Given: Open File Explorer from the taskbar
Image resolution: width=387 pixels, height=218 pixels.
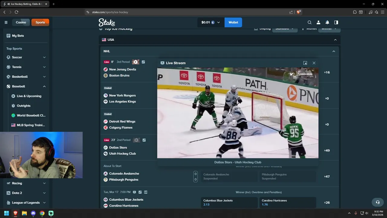Looking at the screenshot, I should coord(24,213).
